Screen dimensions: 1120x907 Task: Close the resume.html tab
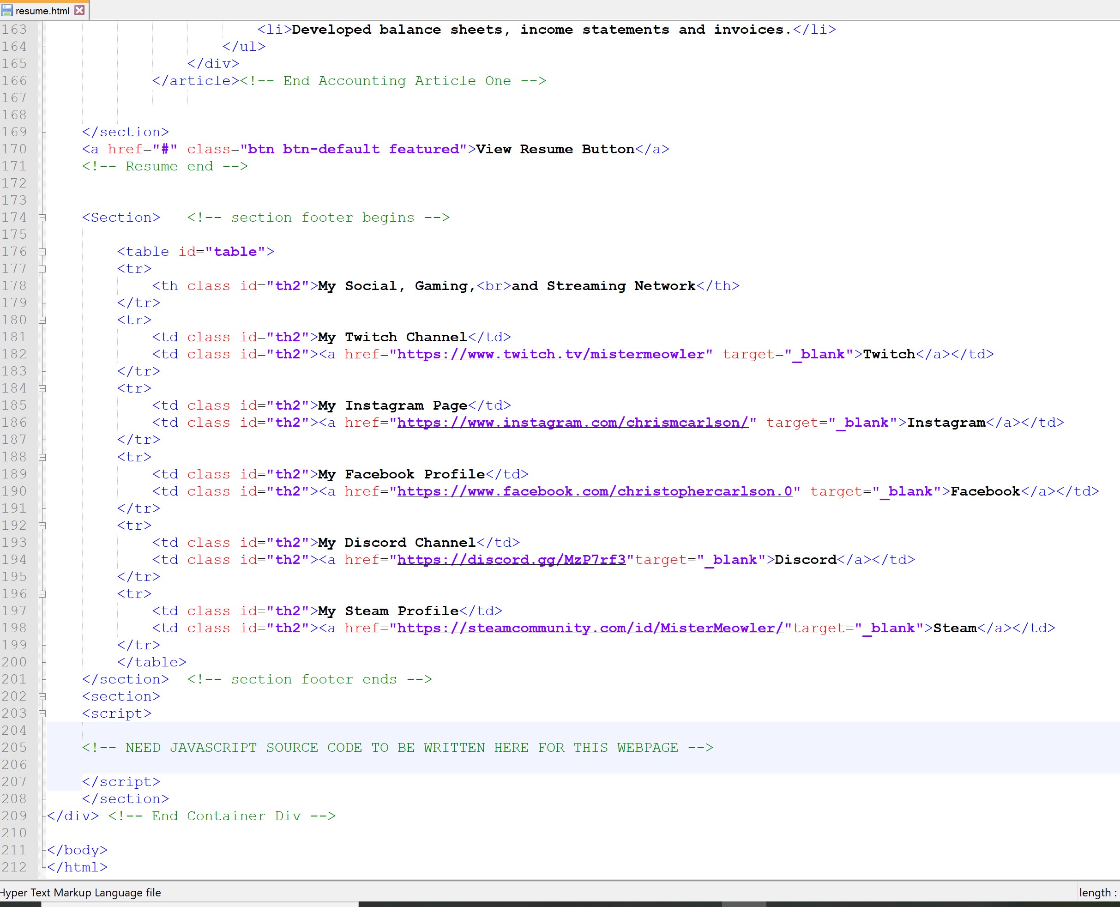[x=79, y=10]
